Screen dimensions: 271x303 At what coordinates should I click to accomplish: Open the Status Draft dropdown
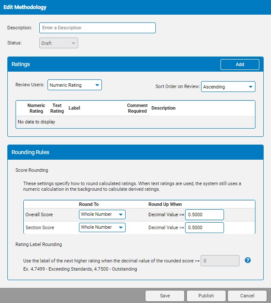click(59, 43)
